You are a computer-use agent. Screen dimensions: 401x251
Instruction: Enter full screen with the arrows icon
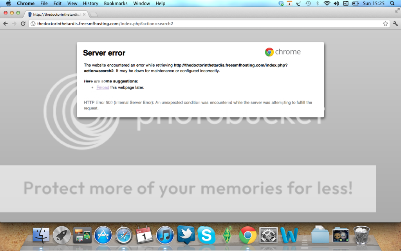[397, 11]
